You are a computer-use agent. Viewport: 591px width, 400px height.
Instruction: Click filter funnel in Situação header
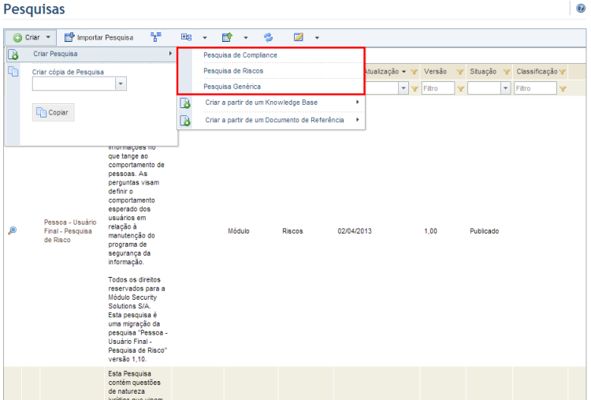point(507,72)
